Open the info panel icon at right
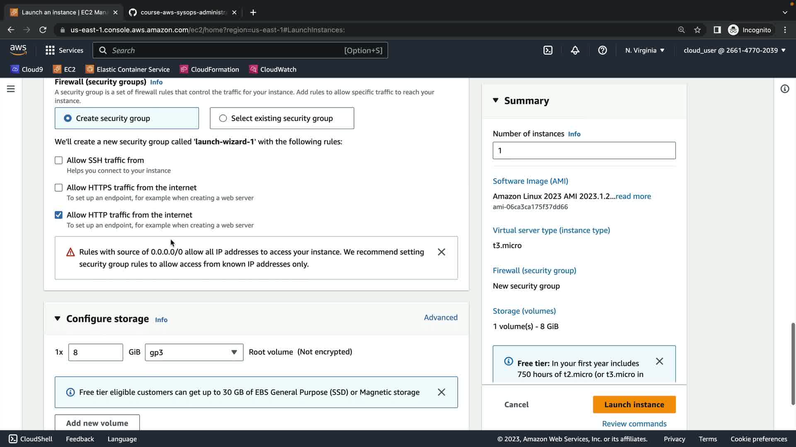The width and height of the screenshot is (796, 447). pos(784,89)
